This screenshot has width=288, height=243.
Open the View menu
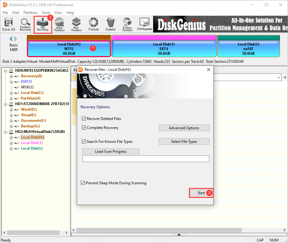pos(58,12)
